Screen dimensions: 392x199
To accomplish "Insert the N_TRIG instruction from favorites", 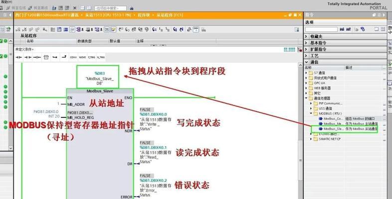I will pyautogui.click(x=101, y=57).
